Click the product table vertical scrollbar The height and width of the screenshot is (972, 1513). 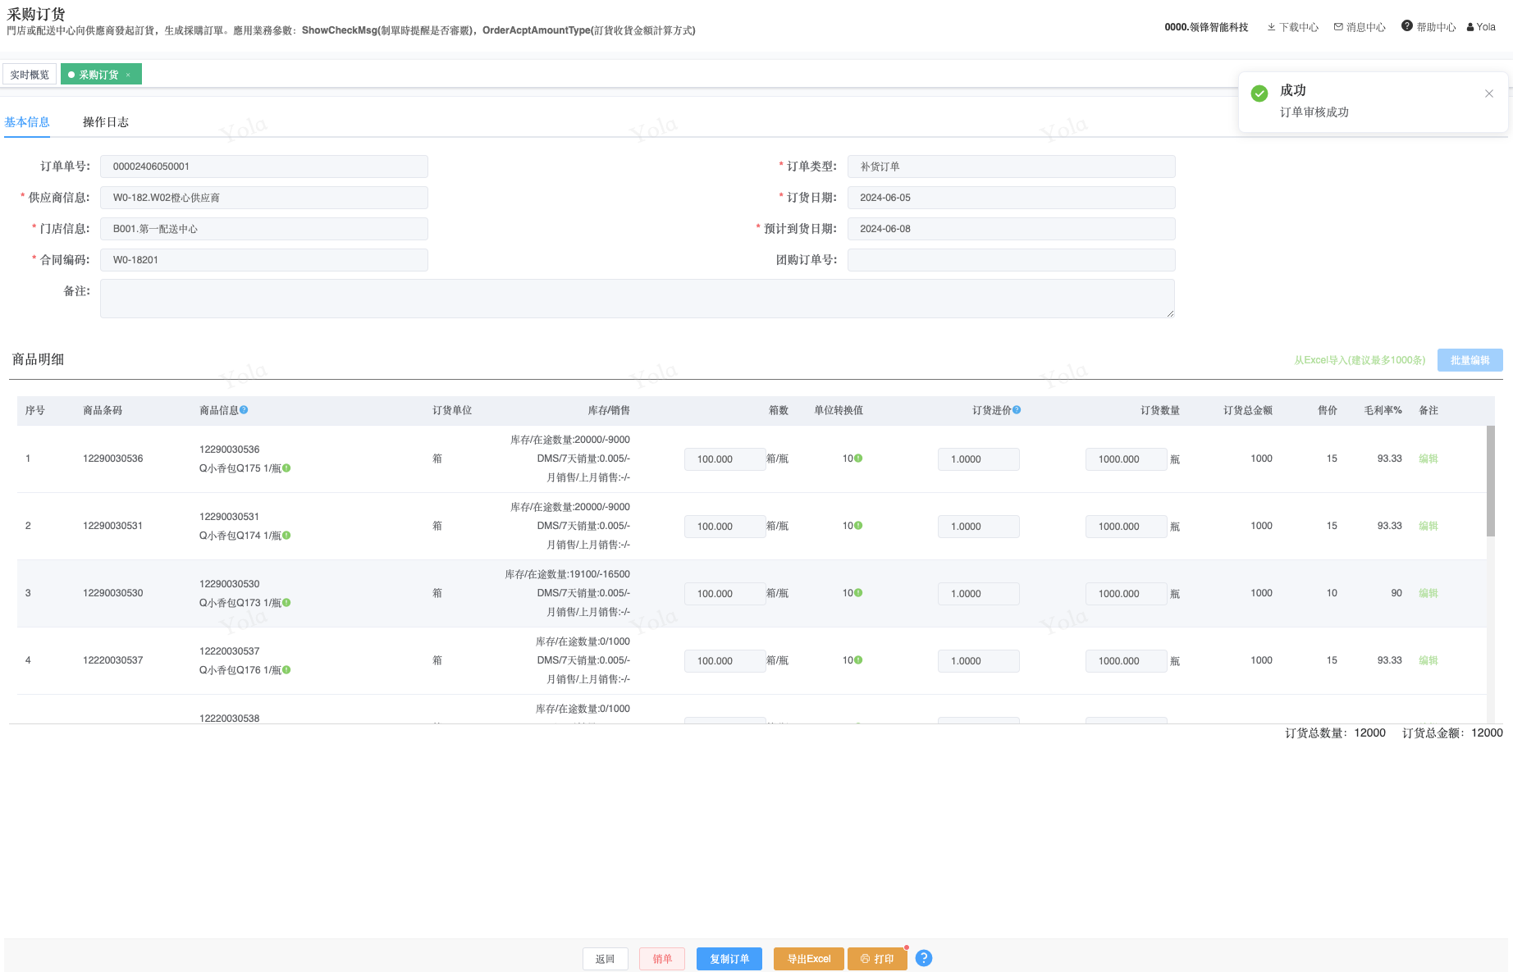1490,481
